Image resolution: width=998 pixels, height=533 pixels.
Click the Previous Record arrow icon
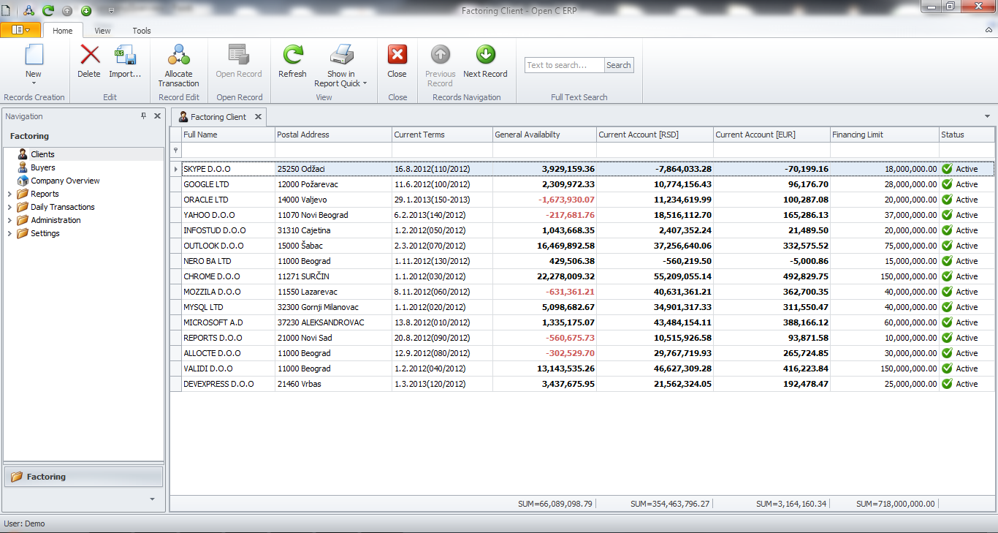[441, 55]
